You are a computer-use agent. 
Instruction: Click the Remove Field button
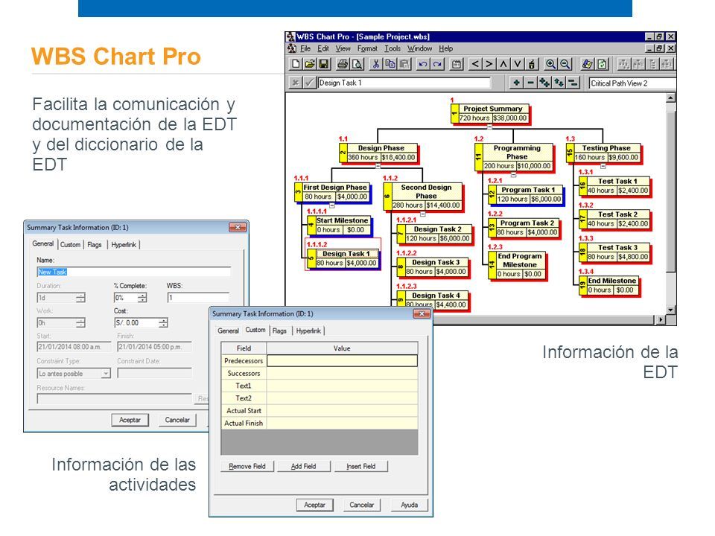pyautogui.click(x=247, y=466)
